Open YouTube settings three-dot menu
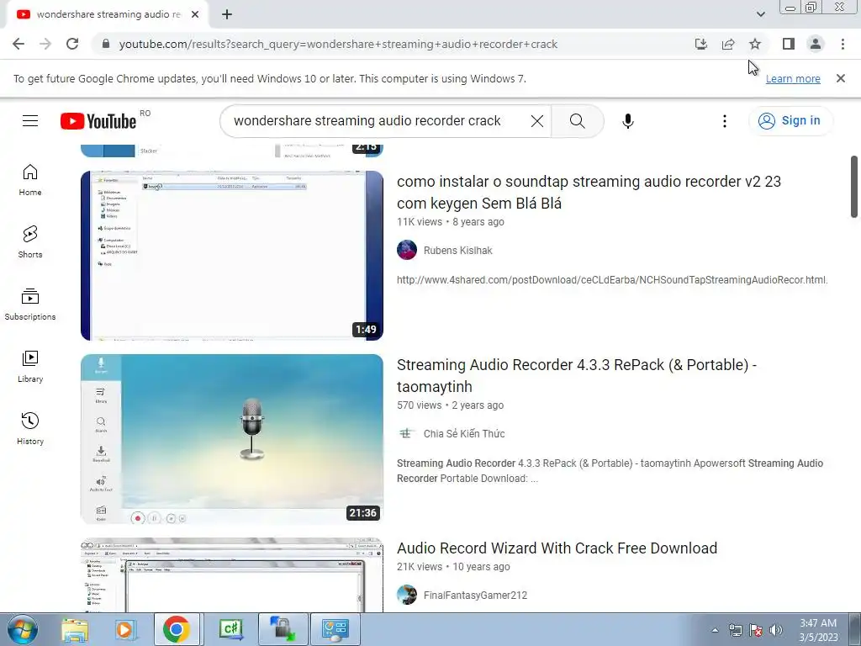This screenshot has width=861, height=646. pos(724,121)
